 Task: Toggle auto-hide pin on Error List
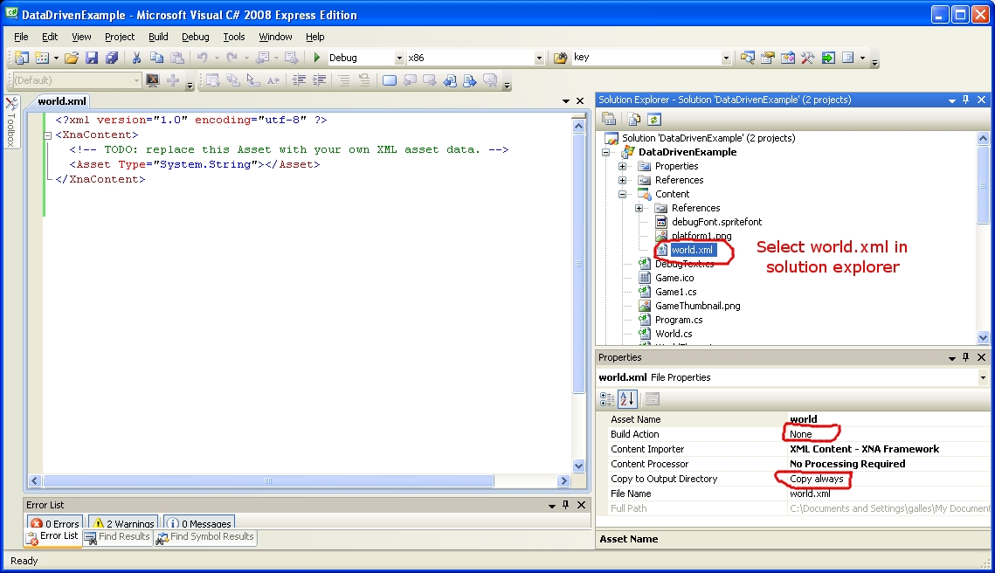click(x=565, y=505)
